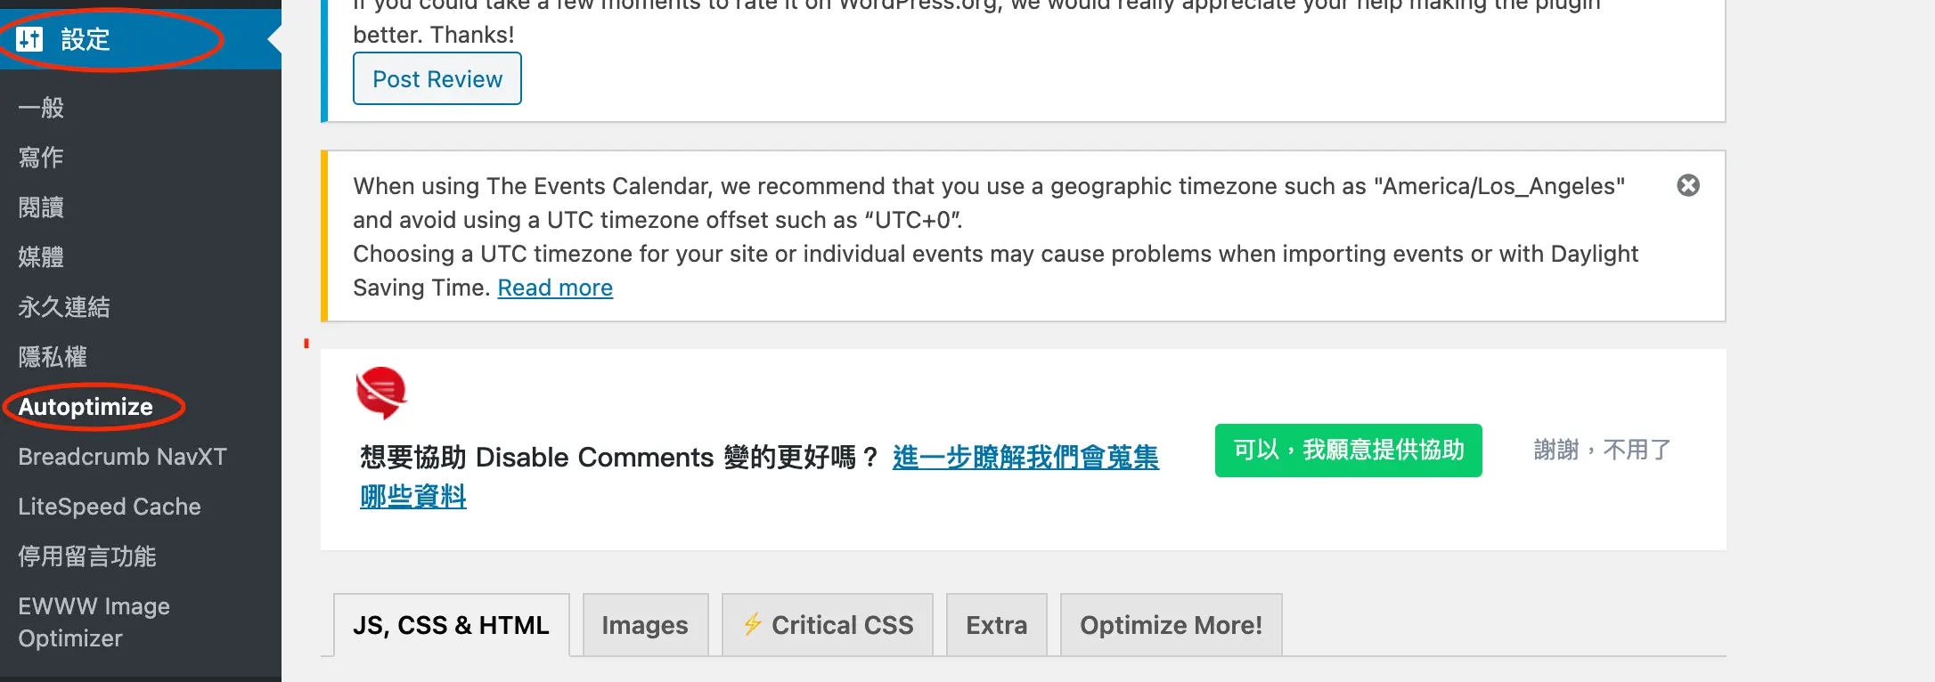Image resolution: width=1935 pixels, height=682 pixels.
Task: Decline with 謝謝，不用了
Action: (1602, 451)
